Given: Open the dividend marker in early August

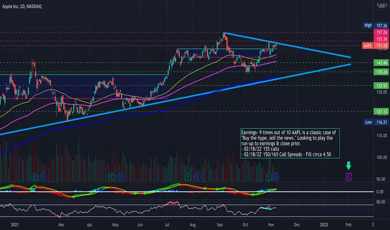Looking at the screenshot, I should [197, 177].
